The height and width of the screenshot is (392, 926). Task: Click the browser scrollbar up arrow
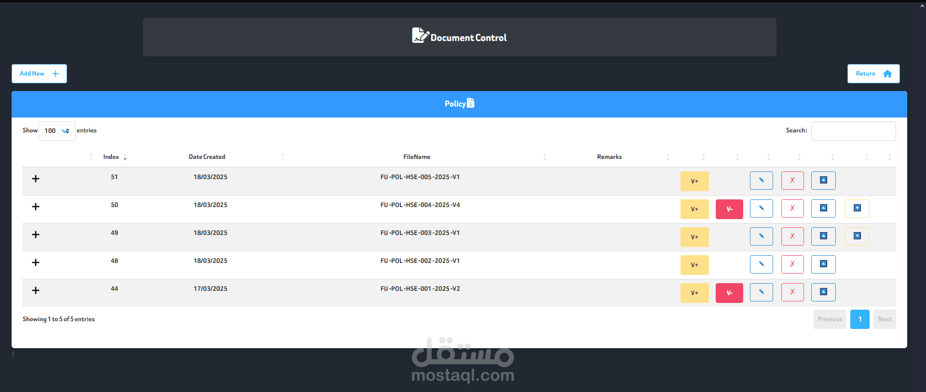click(922, 6)
